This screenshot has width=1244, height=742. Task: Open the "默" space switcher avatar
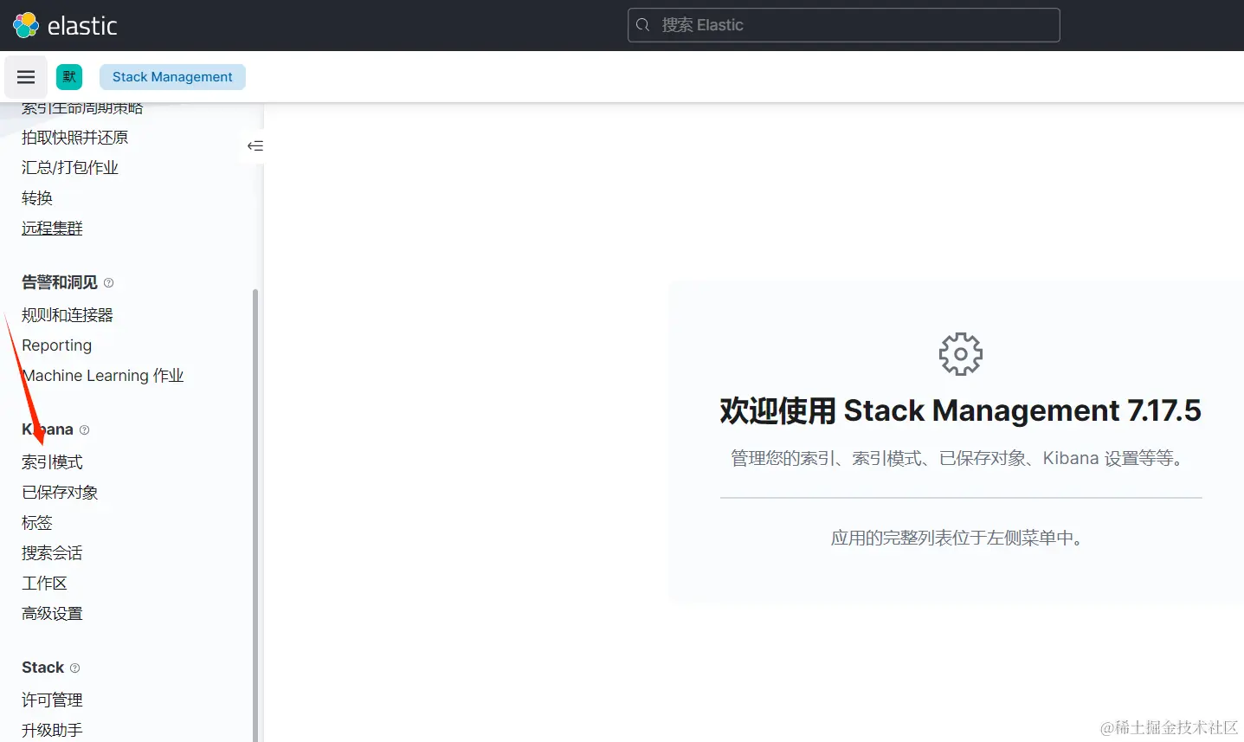[x=68, y=76]
